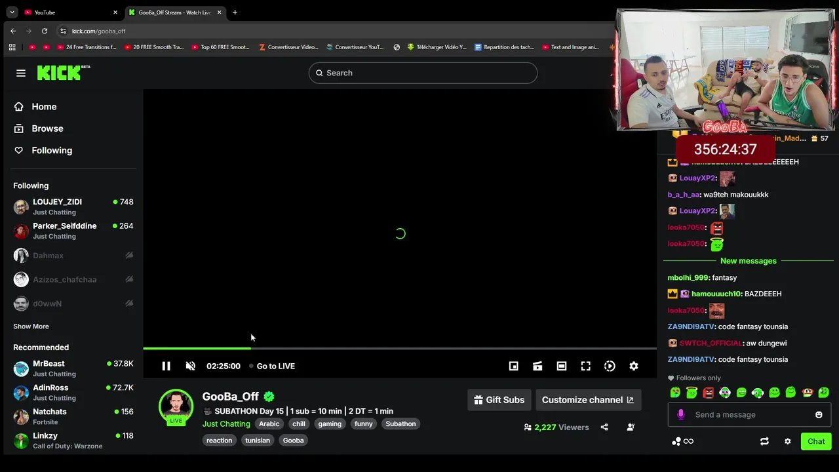Seek along the video progress bar
839x472 pixels.
[x=400, y=348]
